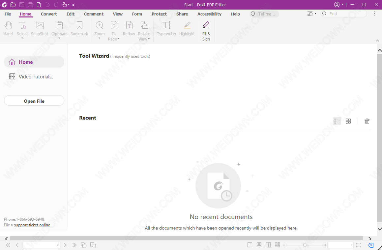Enable single page view in status bar
Screen dimensions: 382x250
click(x=250, y=245)
